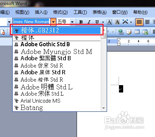Choose Adobe 黑体 Std R font
Image resolution: width=155 pixels, height=137 pixels.
coord(57,72)
